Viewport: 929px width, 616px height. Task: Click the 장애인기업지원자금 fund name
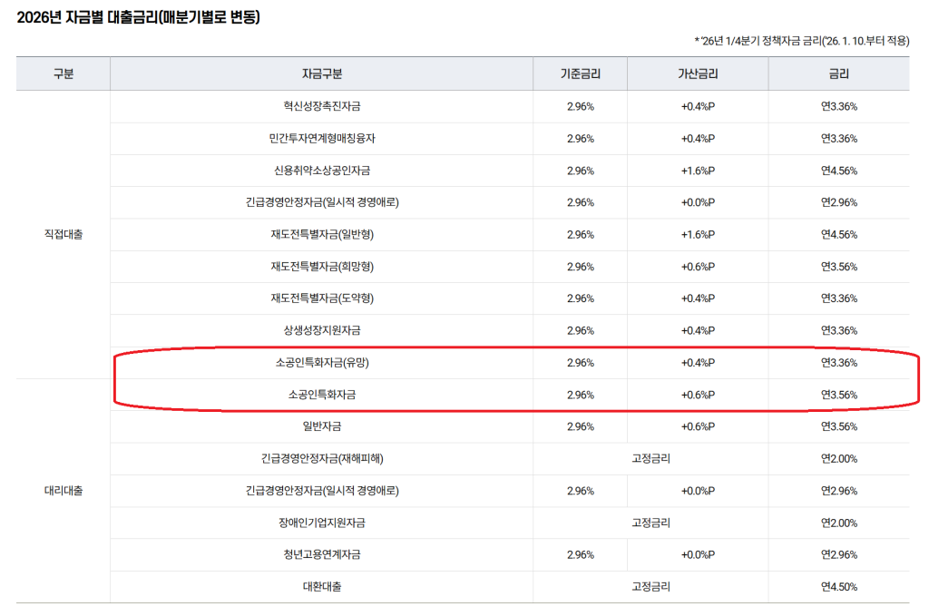321,523
